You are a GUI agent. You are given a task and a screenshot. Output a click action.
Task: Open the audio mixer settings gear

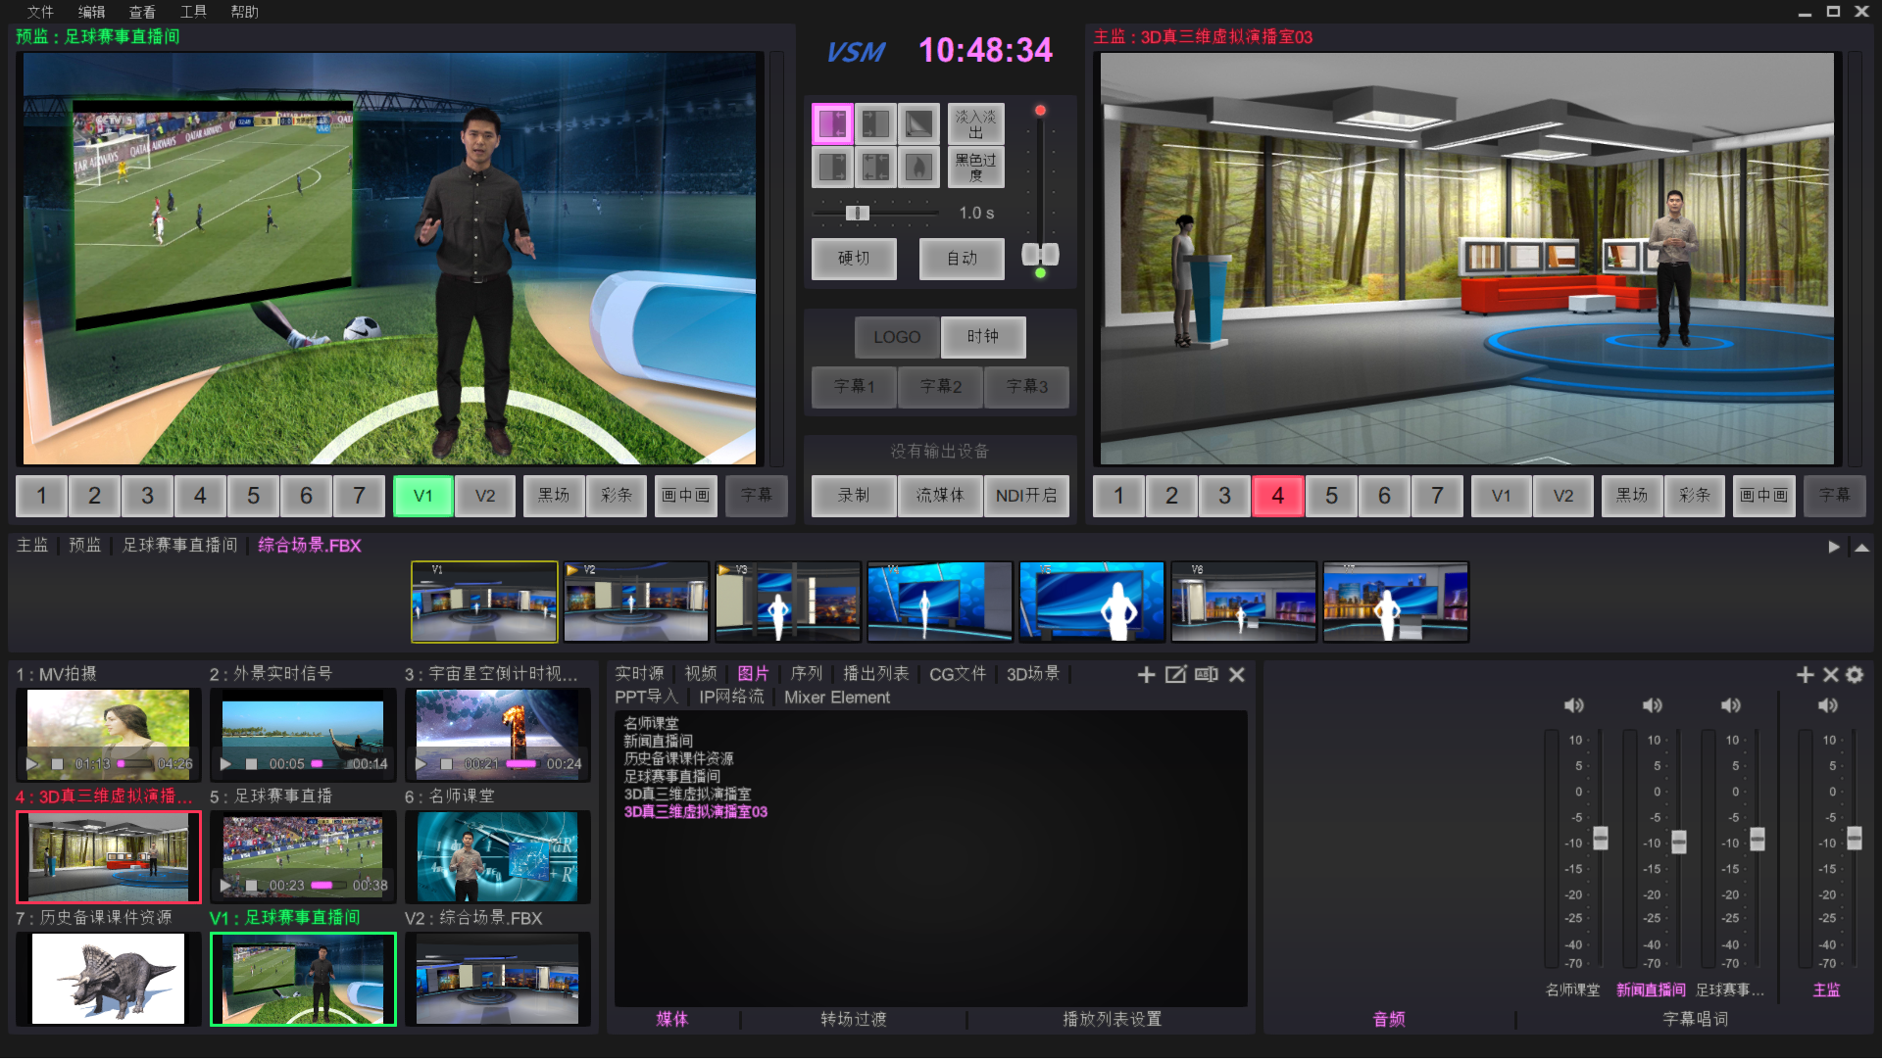click(1855, 675)
